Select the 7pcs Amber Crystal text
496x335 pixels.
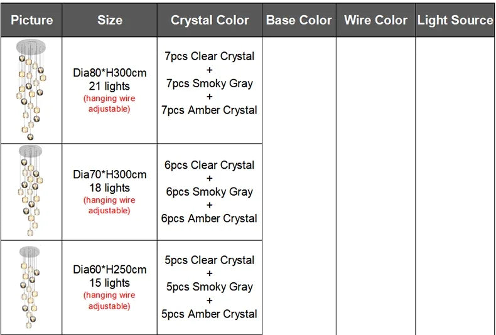(210, 110)
